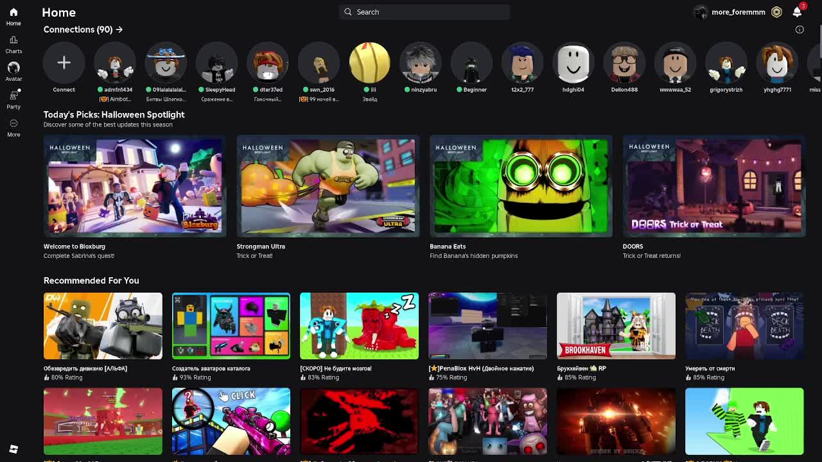This screenshot has height=462, width=822.
Task: Go to Home in the sidebar
Action: pos(13,16)
